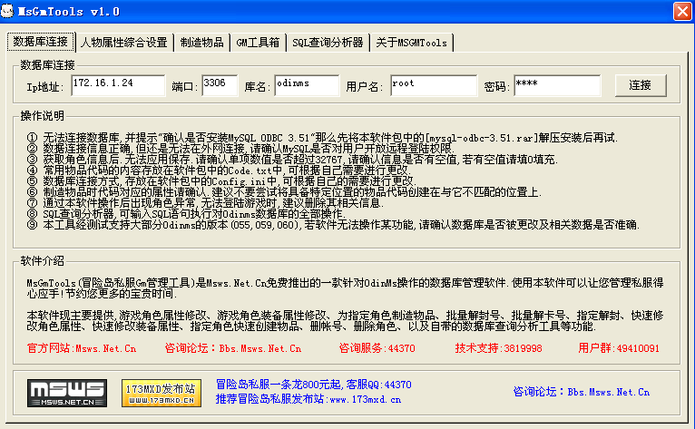Image resolution: width=695 pixels, height=429 pixels.
Task: Click instruction ③ mentioning 32767 limit
Action: tap(292, 160)
